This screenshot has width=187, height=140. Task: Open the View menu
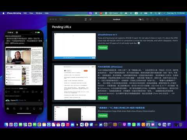(31, 13)
